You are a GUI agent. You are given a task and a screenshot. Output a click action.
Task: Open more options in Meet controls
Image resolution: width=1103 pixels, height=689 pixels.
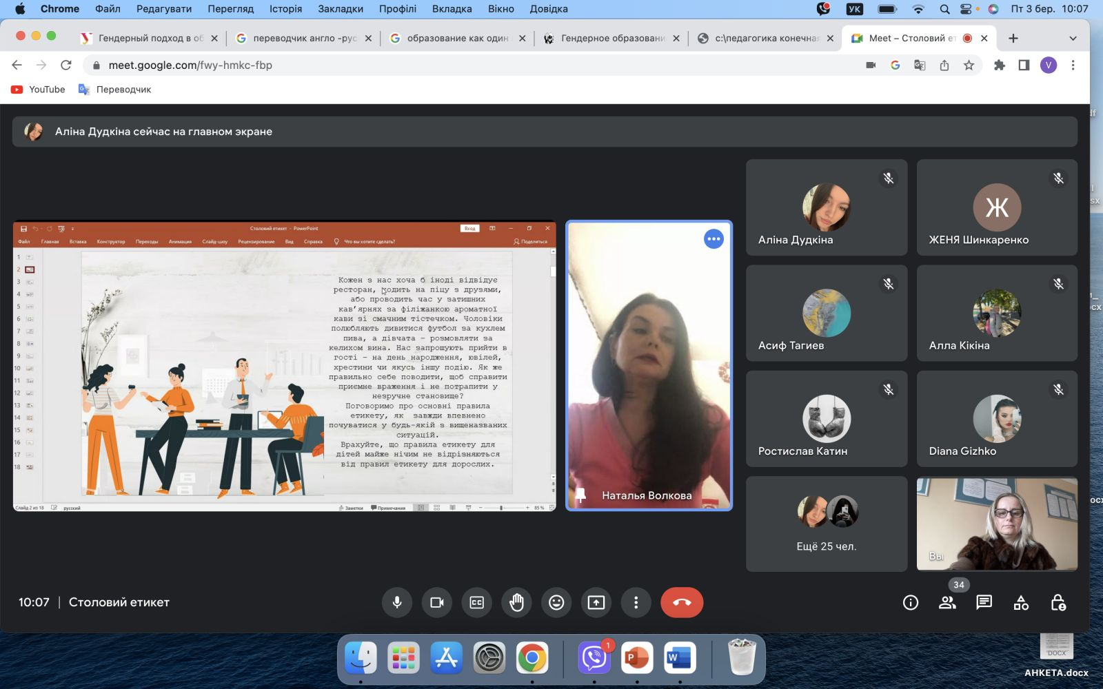pyautogui.click(x=636, y=602)
